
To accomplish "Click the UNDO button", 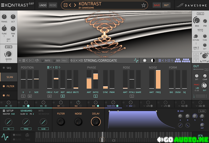I will coord(43,5).
